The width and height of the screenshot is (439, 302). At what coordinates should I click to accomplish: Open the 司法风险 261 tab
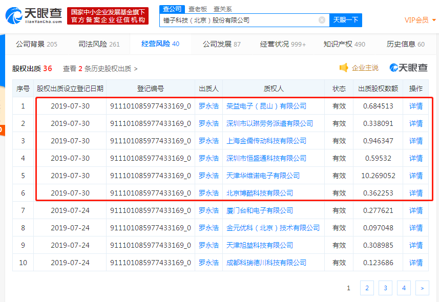[99, 44]
